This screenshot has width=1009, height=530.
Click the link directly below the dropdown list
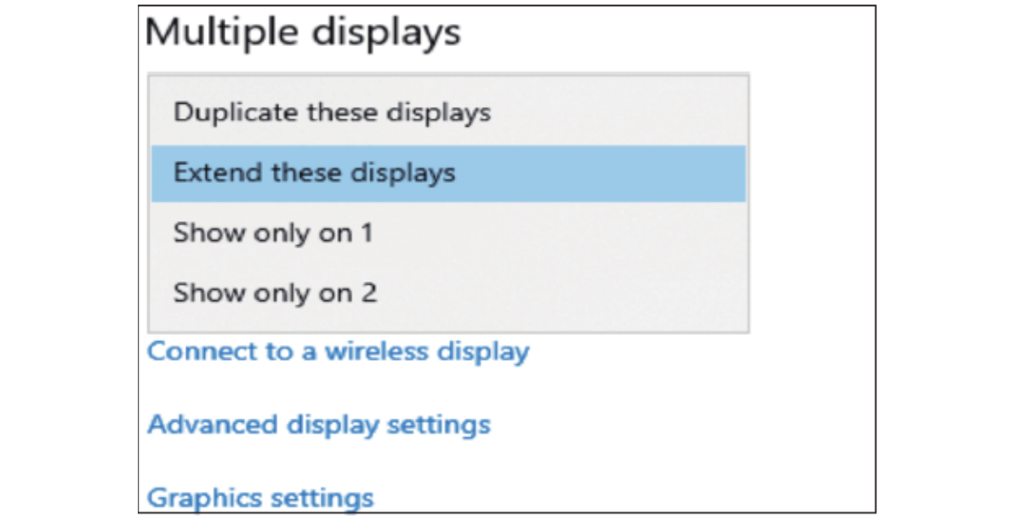(x=338, y=351)
